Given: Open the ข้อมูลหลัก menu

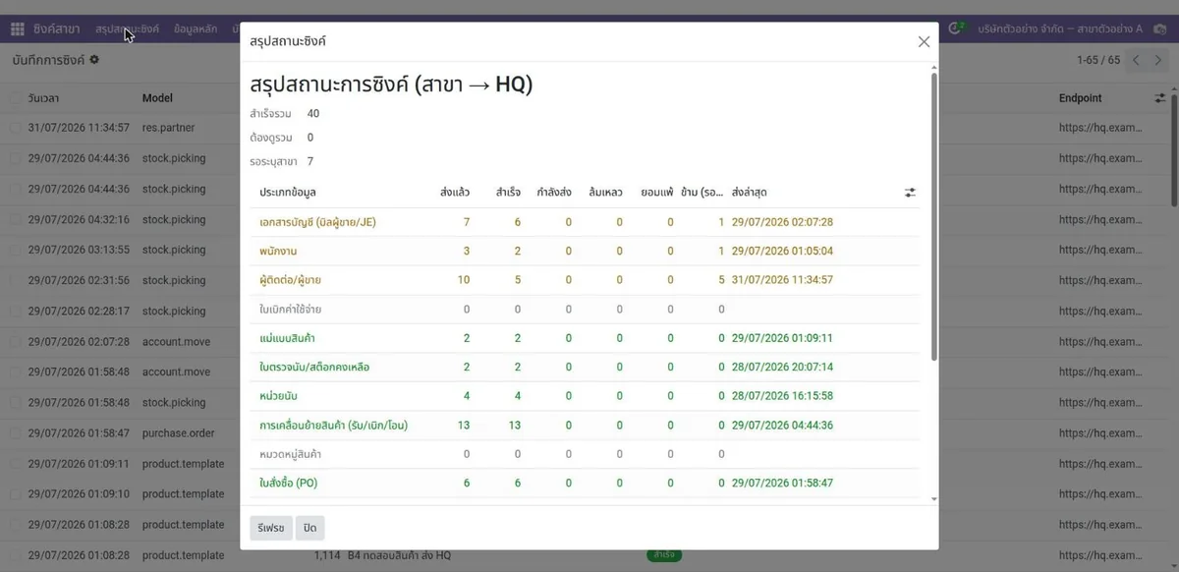Looking at the screenshot, I should click(x=196, y=29).
